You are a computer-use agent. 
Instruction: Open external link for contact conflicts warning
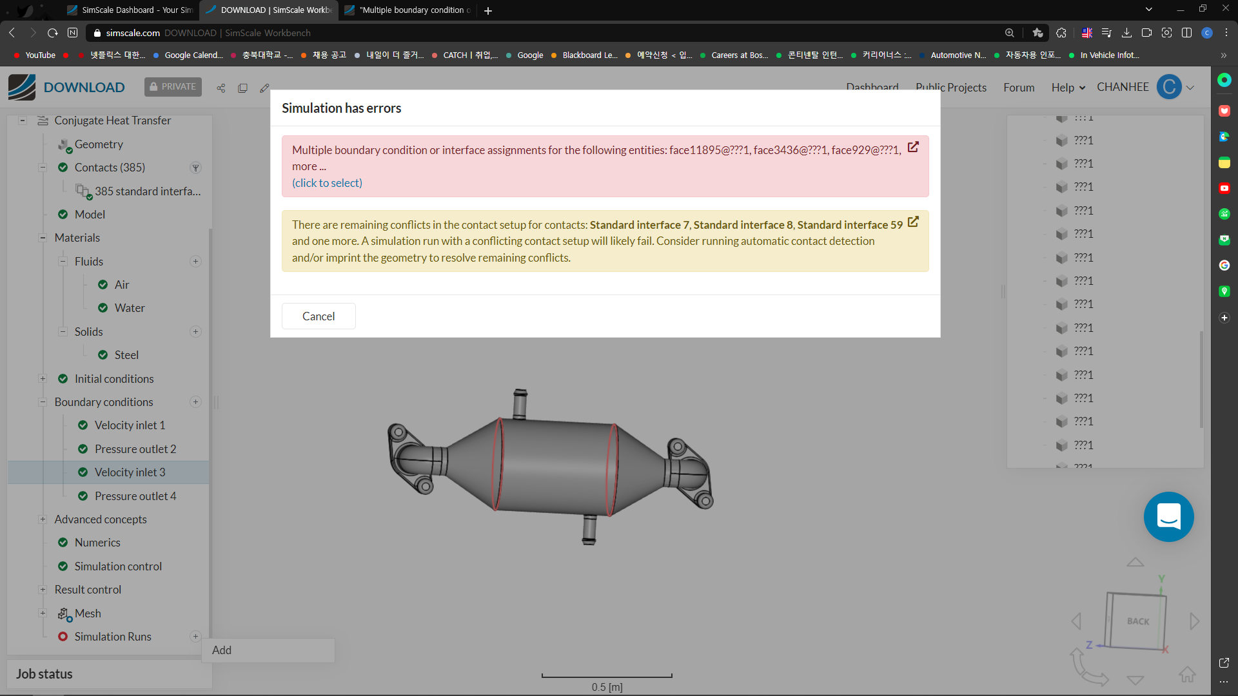(913, 222)
